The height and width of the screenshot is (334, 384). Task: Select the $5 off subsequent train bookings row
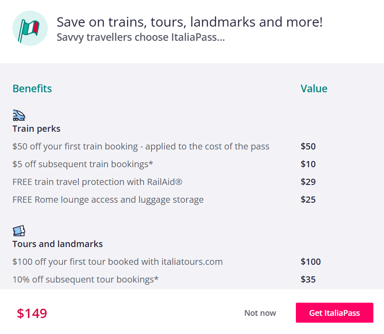pyautogui.click(x=83, y=164)
